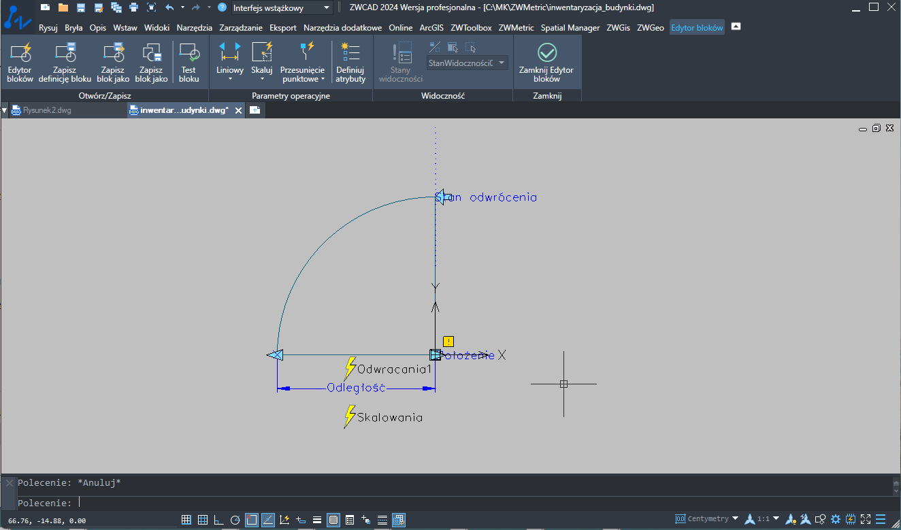Select the Odległość linear parameter label
Image resolution: width=901 pixels, height=530 pixels.
pos(356,388)
